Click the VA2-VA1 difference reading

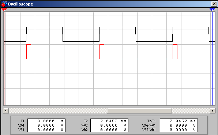183,125
